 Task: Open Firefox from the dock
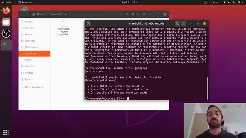point(6,11)
